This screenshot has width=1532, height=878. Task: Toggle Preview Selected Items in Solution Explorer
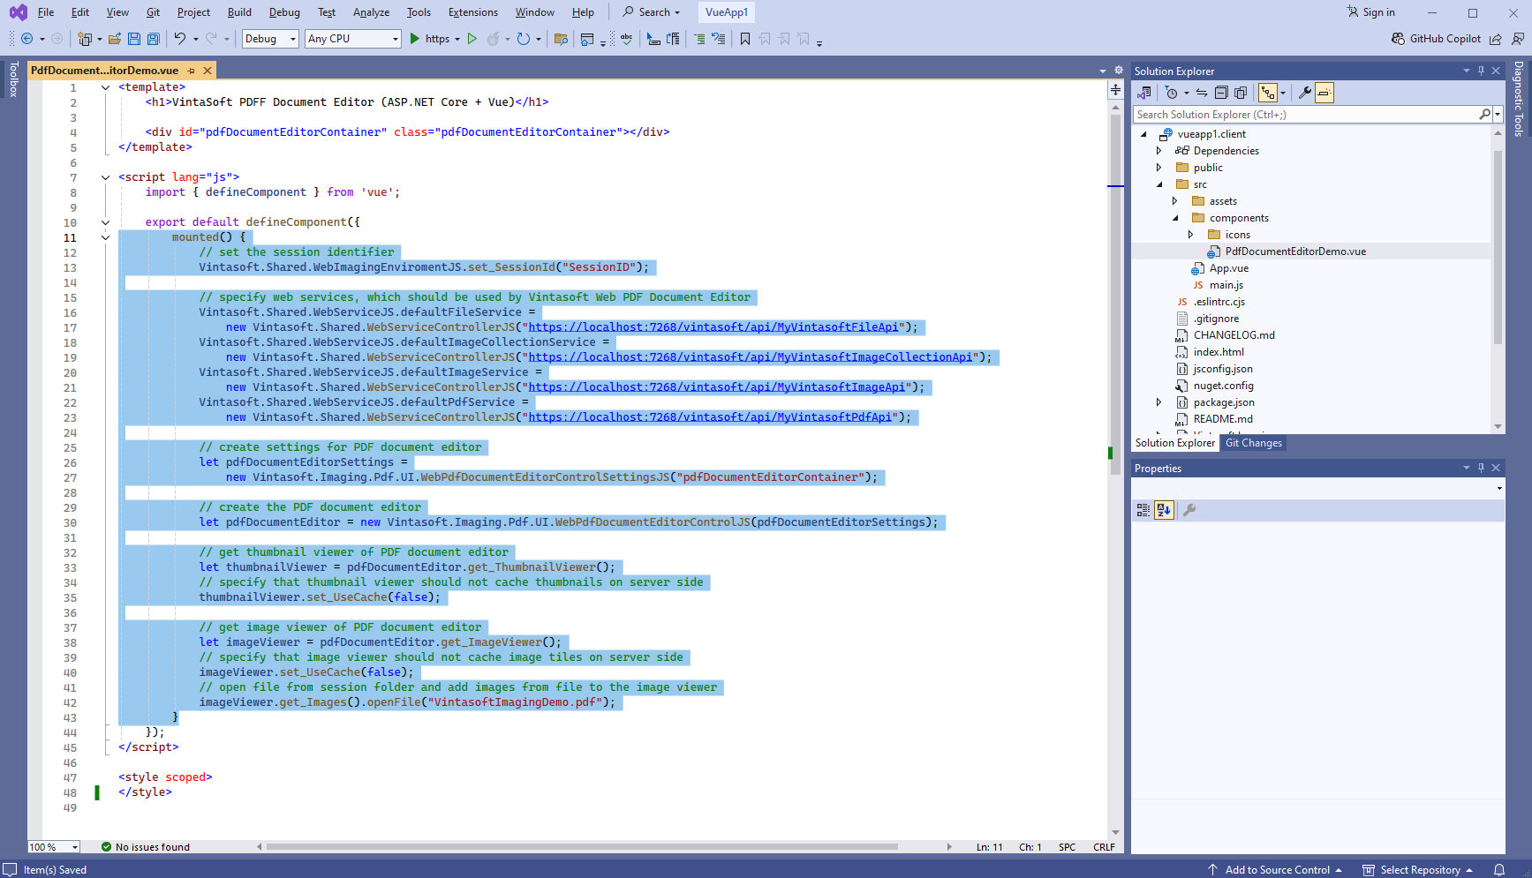click(x=1324, y=93)
